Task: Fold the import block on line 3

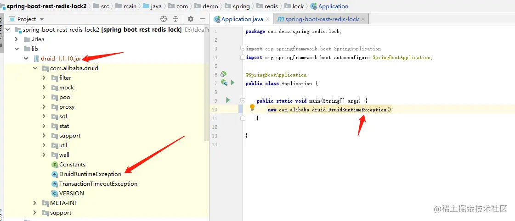Action: coord(243,49)
